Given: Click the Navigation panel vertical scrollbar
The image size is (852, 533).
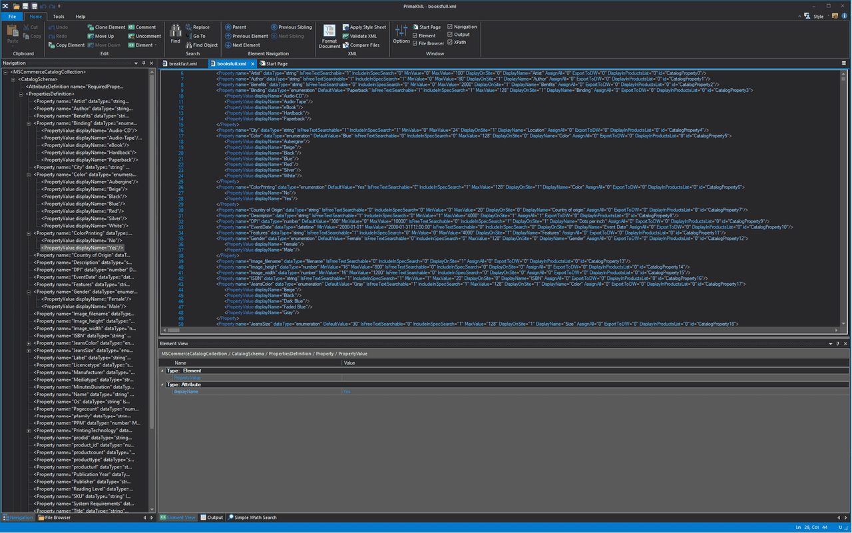Looking at the screenshot, I should 153,290.
